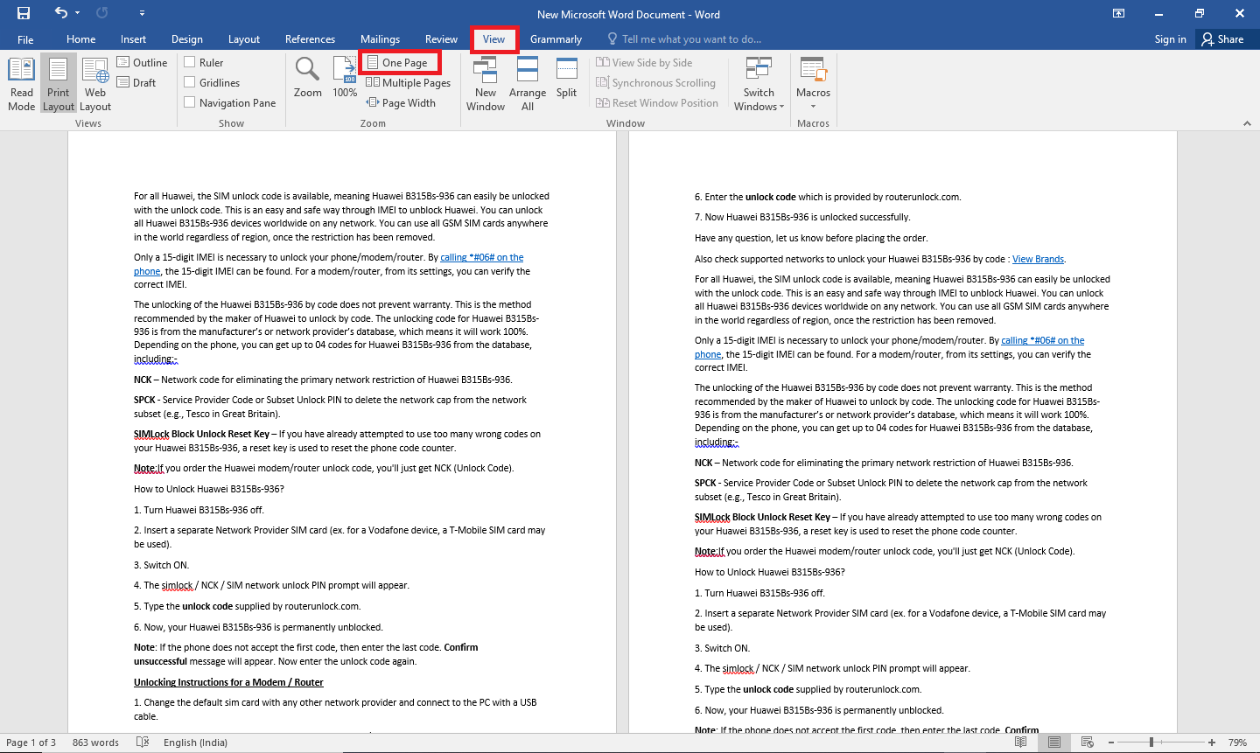Click Synchronous Scrolling
Viewport: 1260px width, 753px height.
tap(655, 83)
